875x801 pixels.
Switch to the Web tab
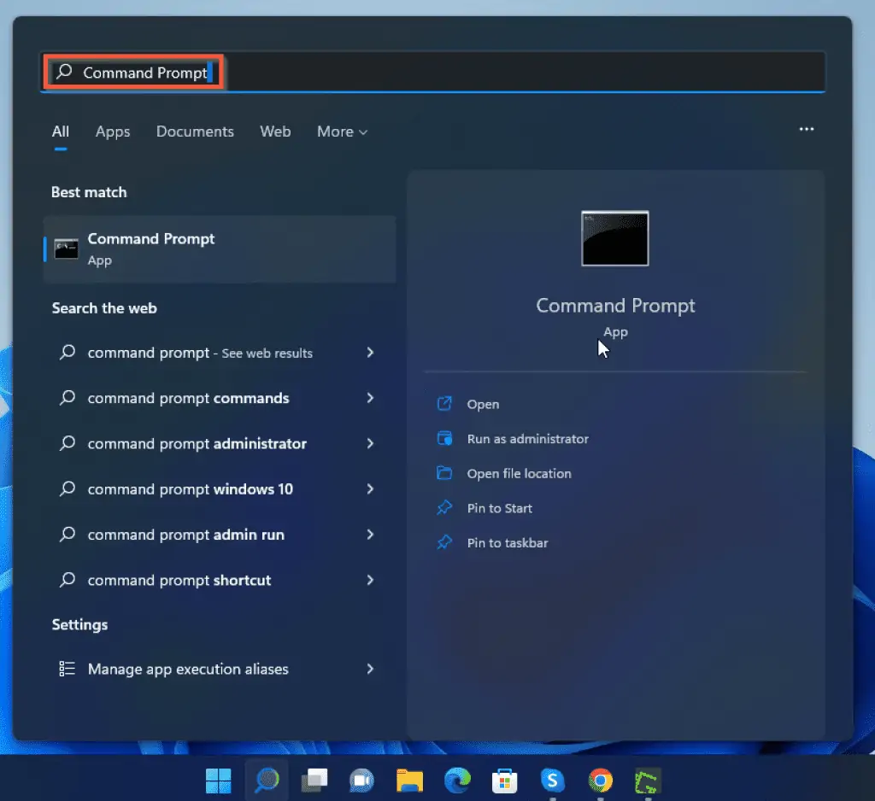[275, 132]
